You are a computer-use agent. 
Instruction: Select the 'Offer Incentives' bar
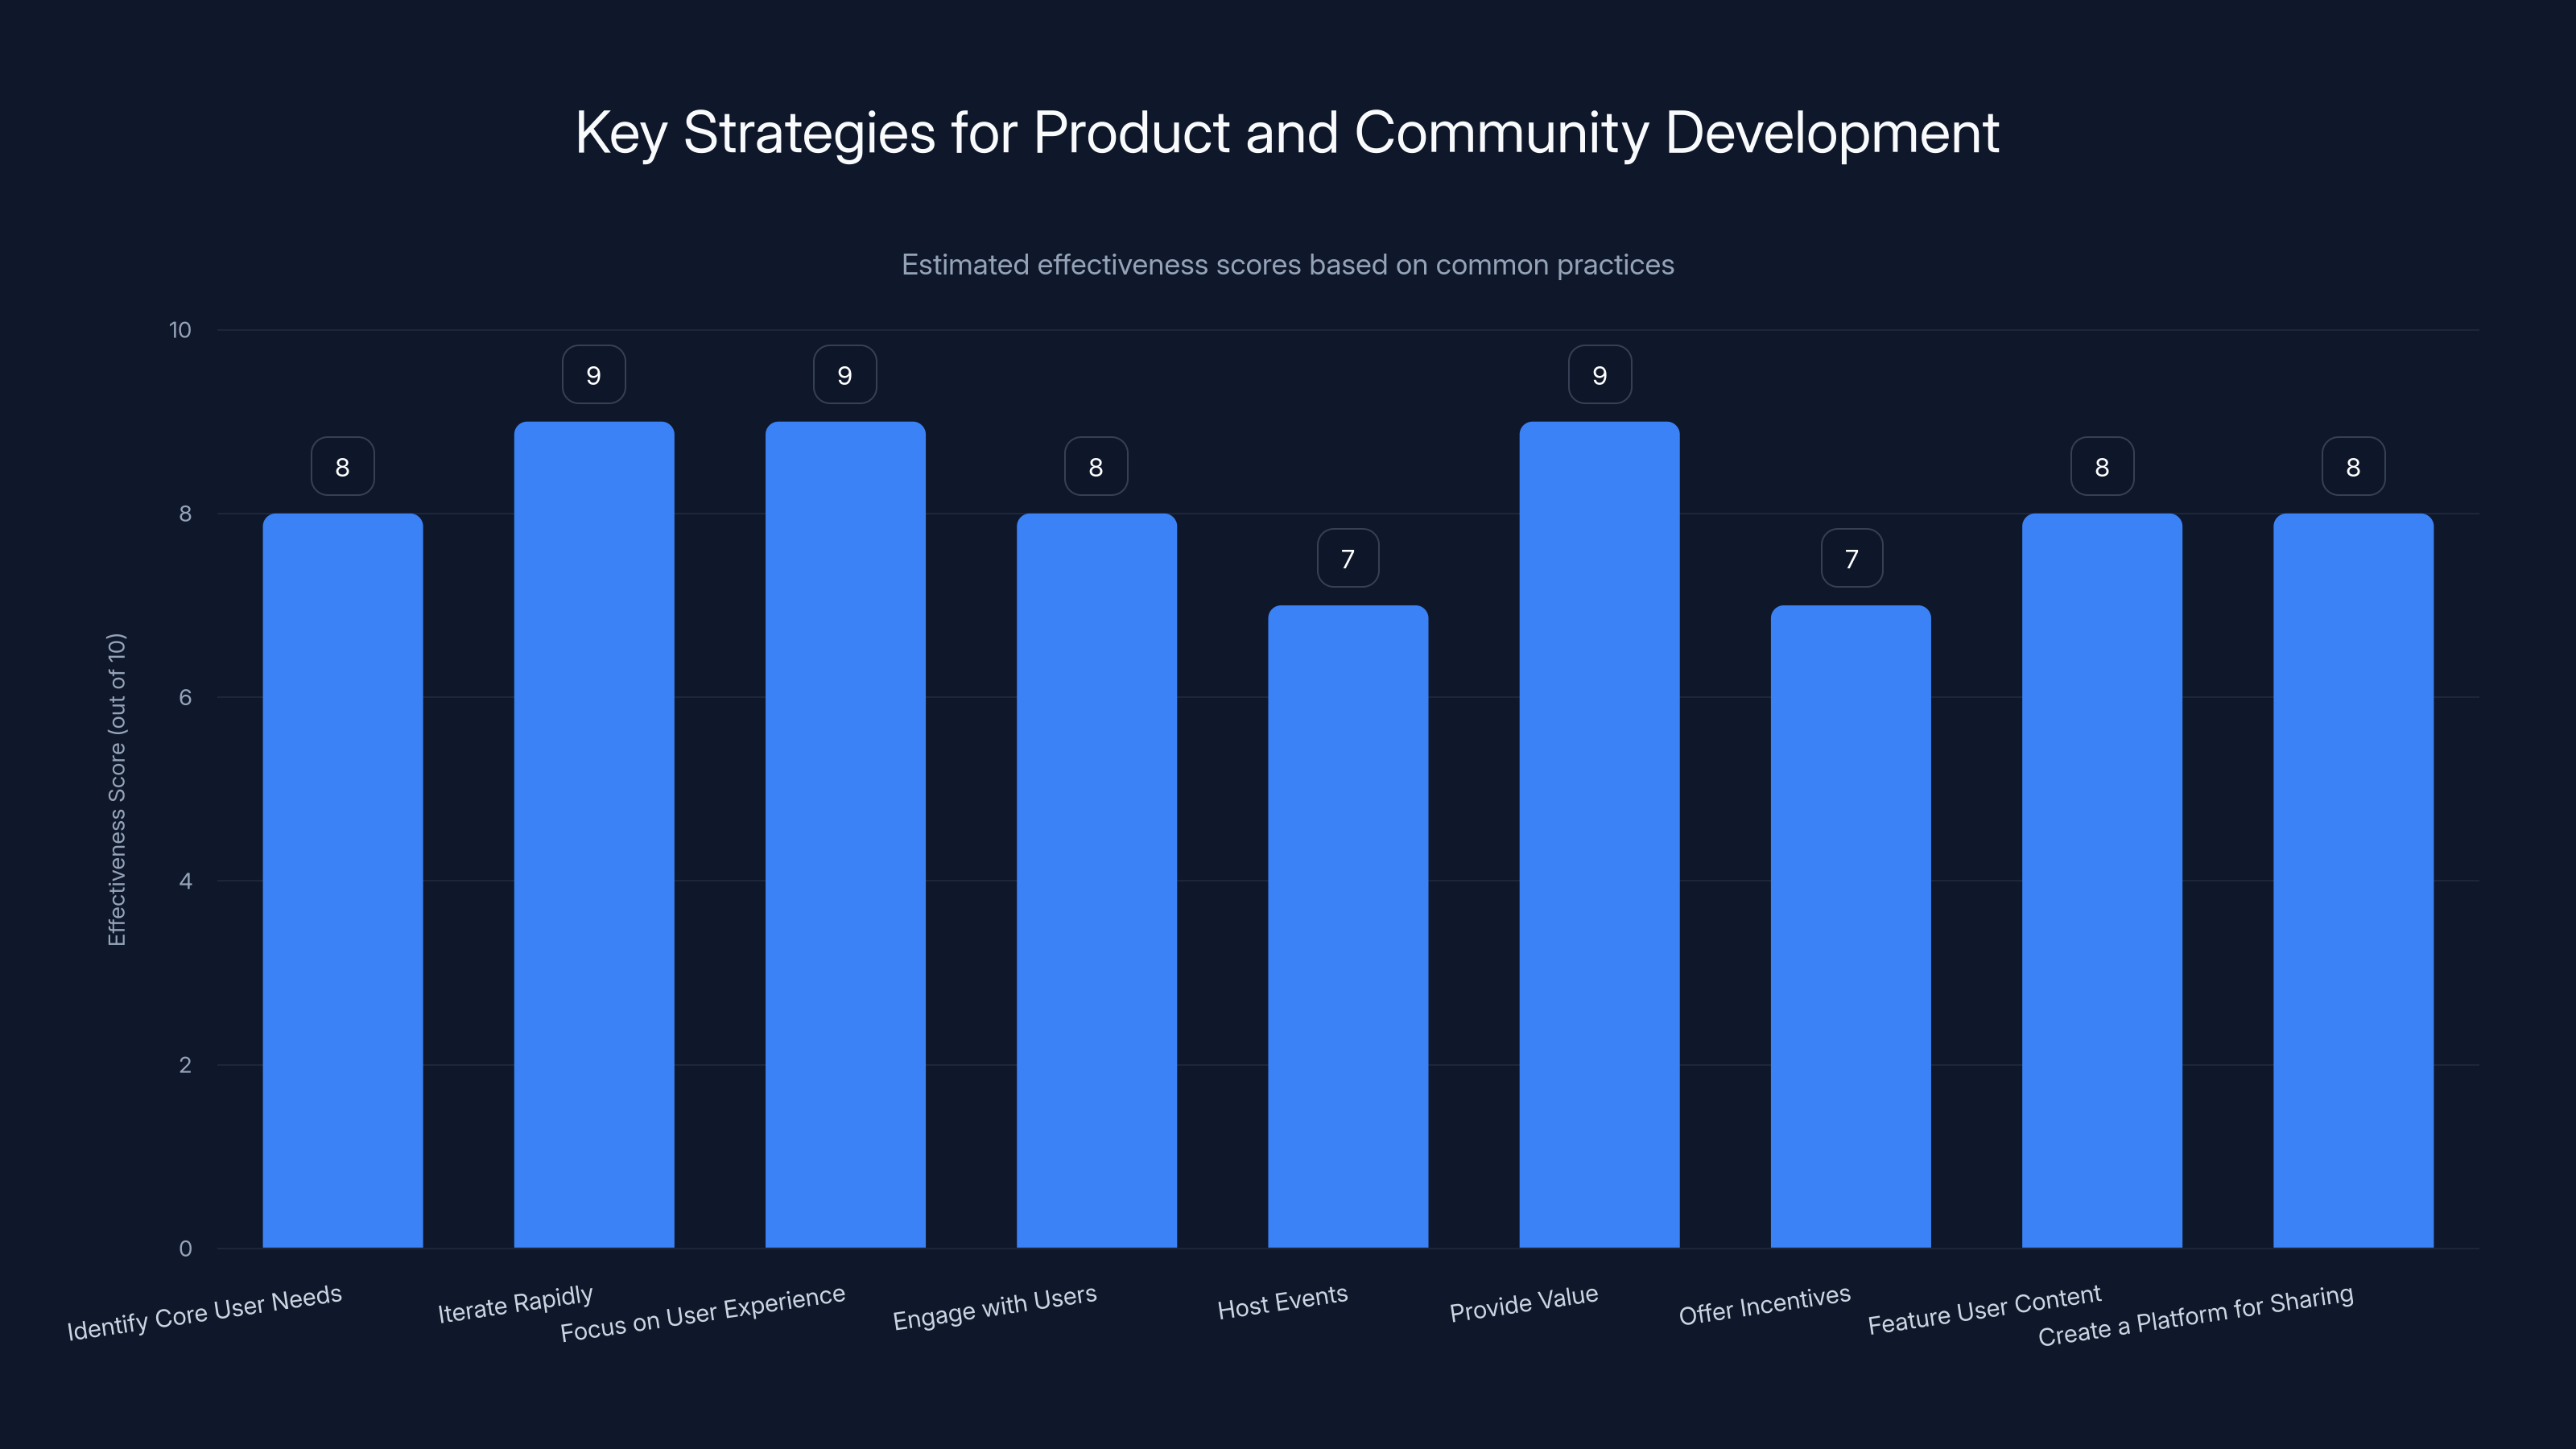click(1851, 926)
